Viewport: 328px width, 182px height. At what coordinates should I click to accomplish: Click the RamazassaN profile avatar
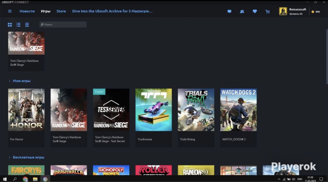[283, 11]
